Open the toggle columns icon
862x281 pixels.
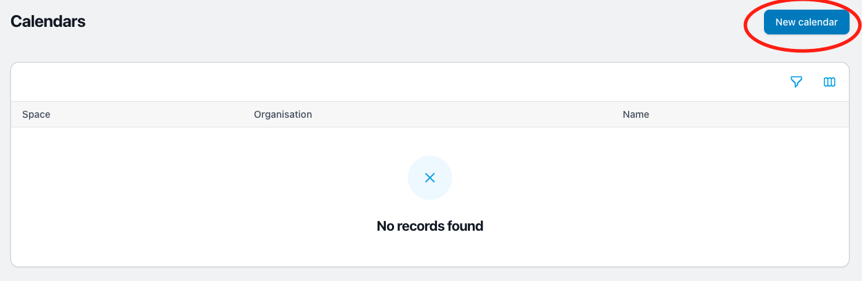click(830, 82)
